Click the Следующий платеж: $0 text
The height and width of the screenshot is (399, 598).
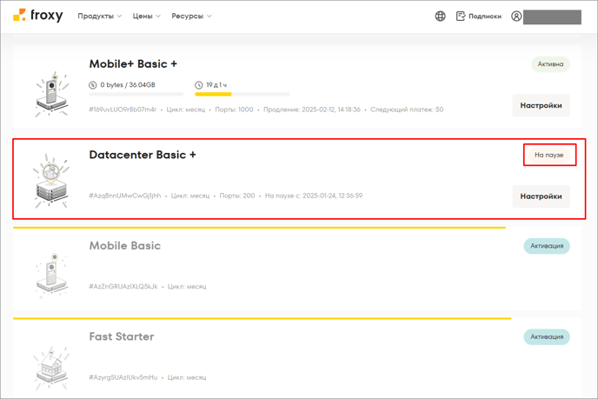[x=407, y=110]
